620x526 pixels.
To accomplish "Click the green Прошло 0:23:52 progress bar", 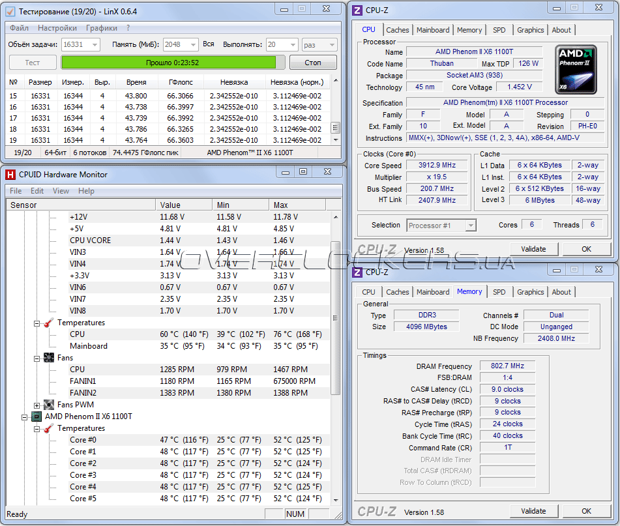I will tap(173, 63).
